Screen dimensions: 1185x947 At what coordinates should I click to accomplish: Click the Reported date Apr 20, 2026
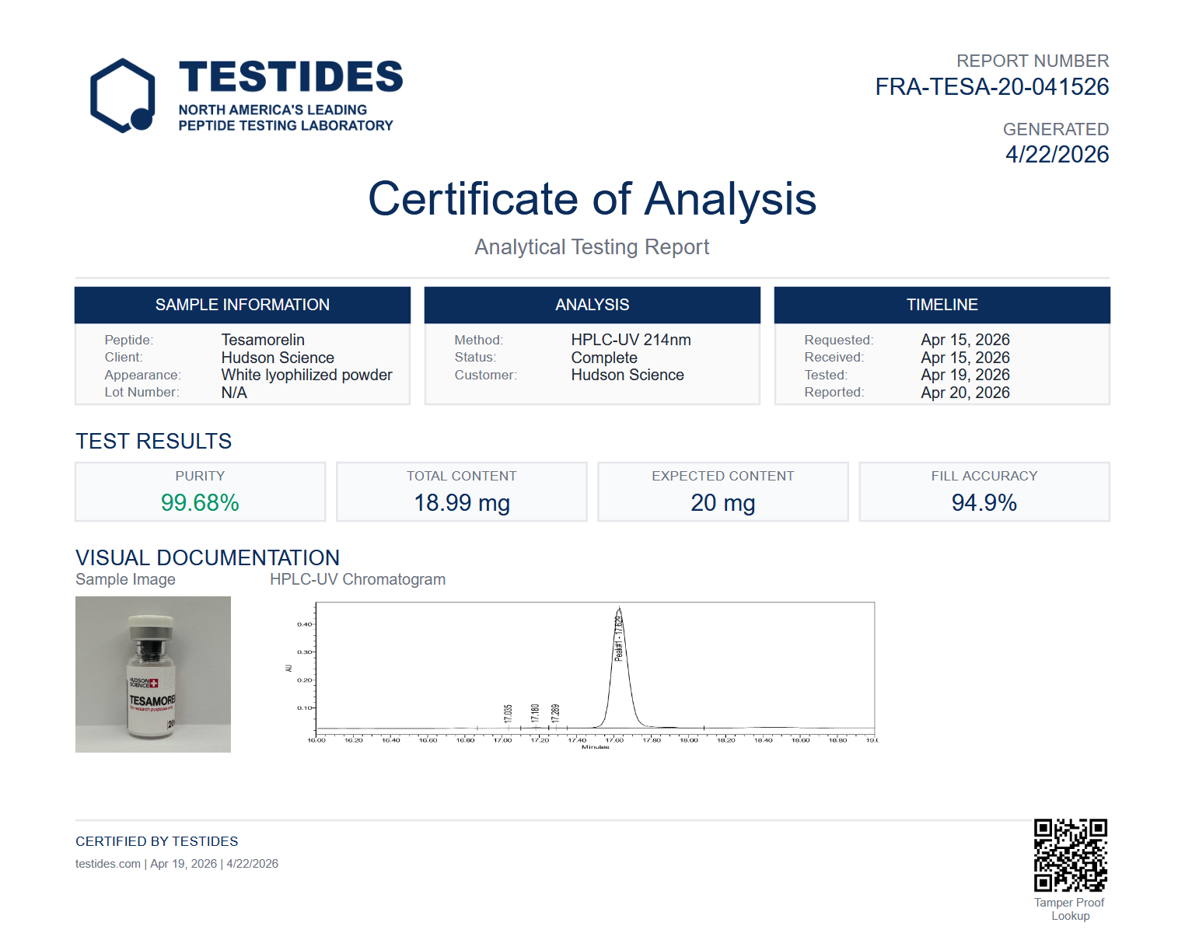(965, 393)
